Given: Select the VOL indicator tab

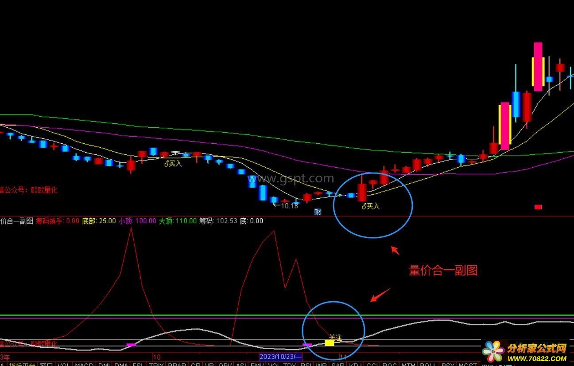Looking at the screenshot, I should tap(64, 364).
